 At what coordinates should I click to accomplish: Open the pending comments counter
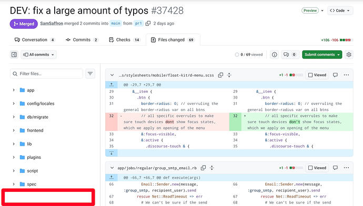(x=290, y=55)
